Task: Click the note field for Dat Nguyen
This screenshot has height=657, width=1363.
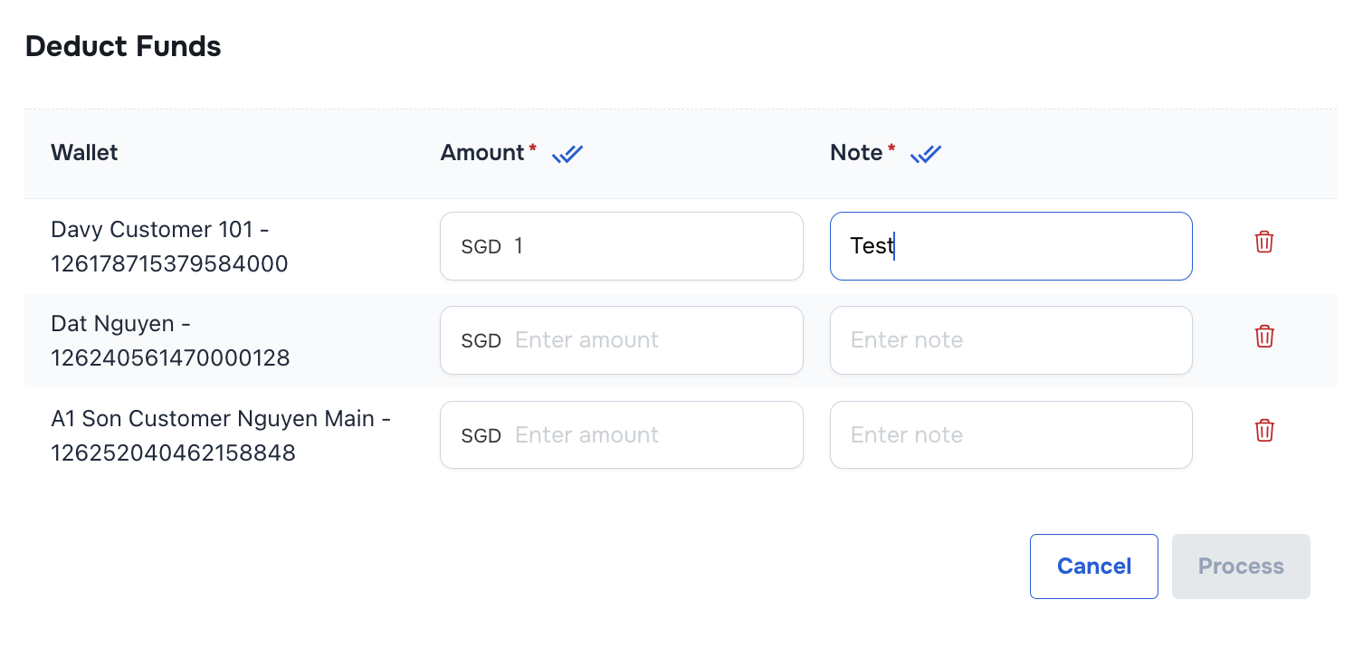Action: tap(1011, 339)
